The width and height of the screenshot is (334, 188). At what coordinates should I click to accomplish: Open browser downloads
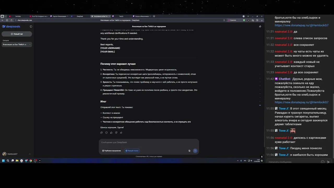pyautogui.click(x=262, y=20)
